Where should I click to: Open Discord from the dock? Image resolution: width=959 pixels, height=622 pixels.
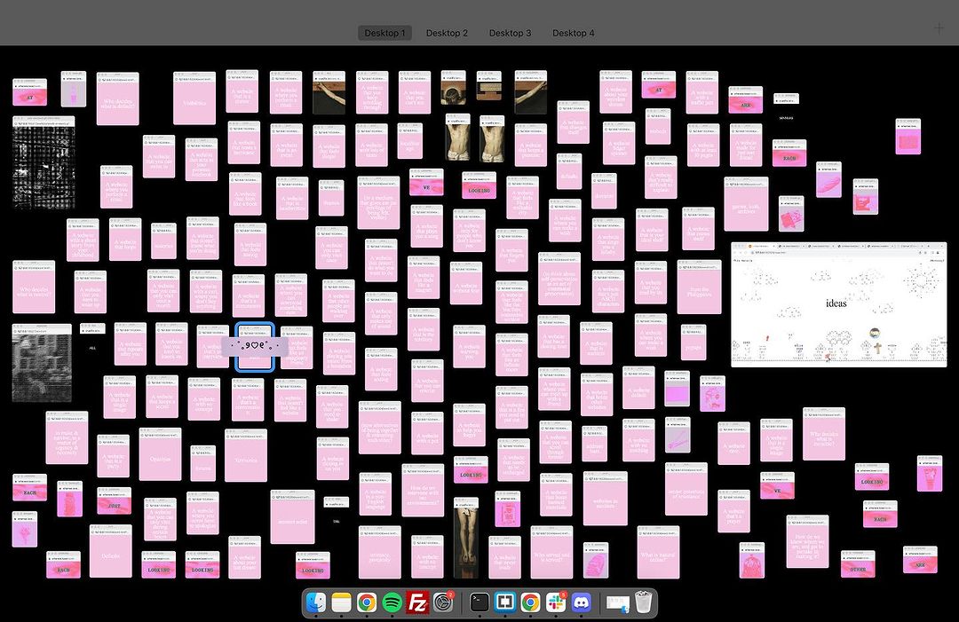coord(581,603)
